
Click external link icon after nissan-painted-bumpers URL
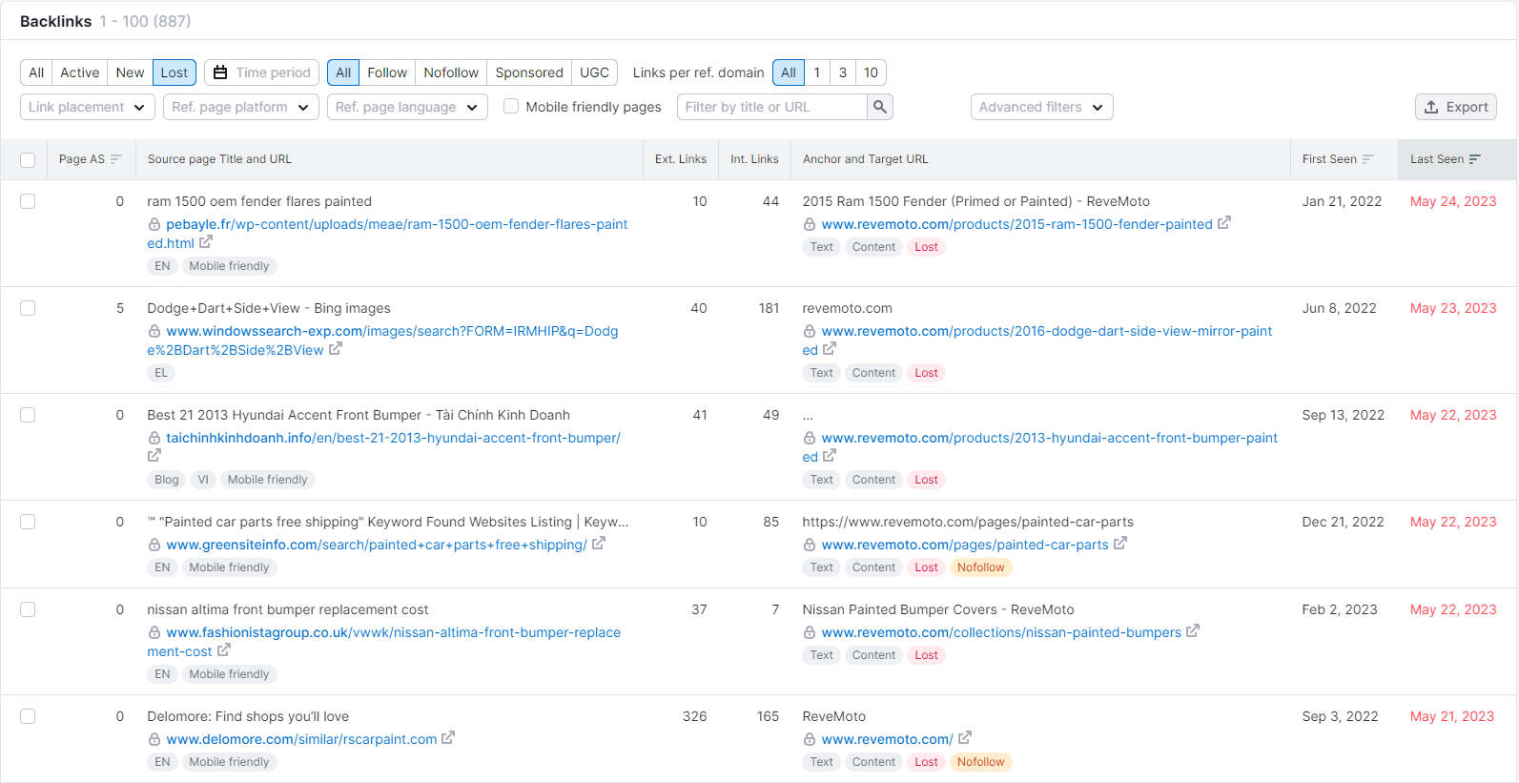pyautogui.click(x=1193, y=631)
